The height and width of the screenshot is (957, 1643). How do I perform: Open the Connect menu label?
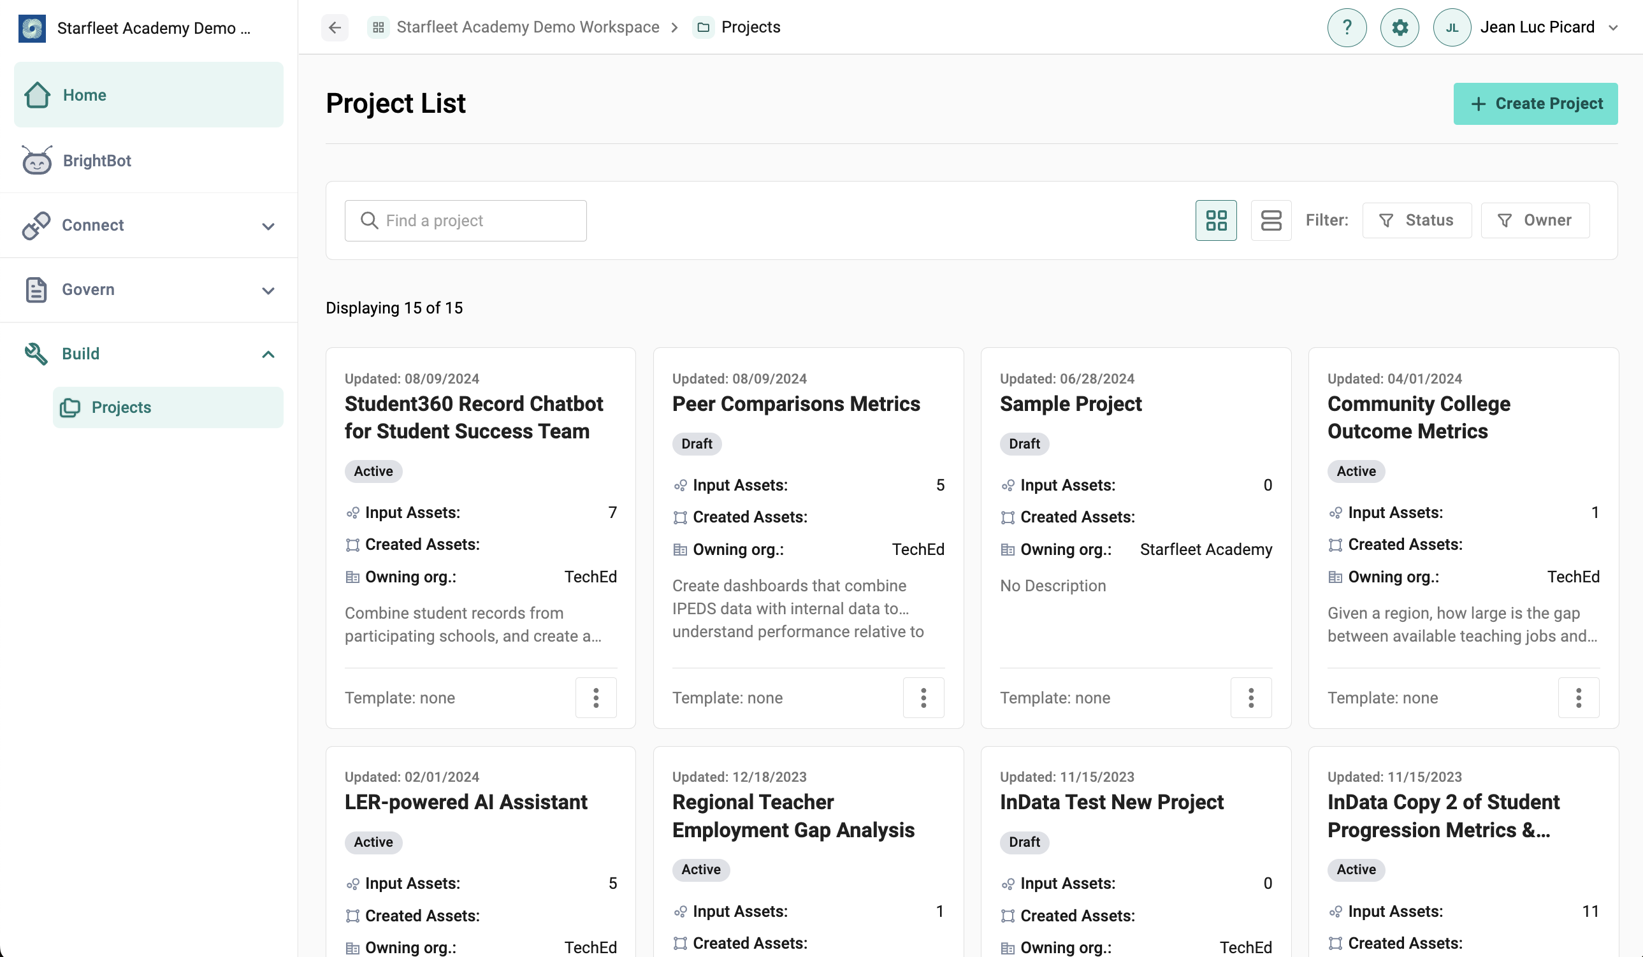point(92,225)
